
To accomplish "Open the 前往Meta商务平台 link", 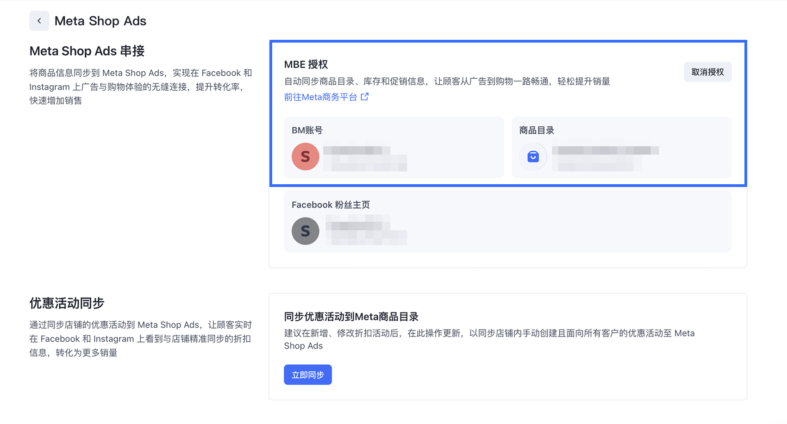I will pyautogui.click(x=326, y=97).
